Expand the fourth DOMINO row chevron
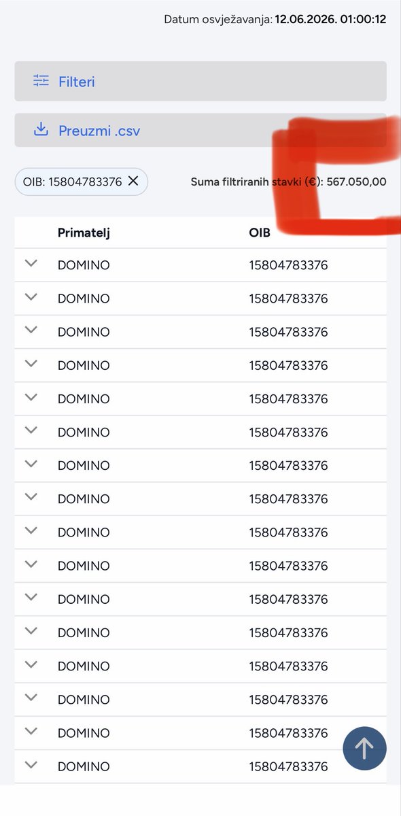This screenshot has height=816, width=401. coord(31,364)
